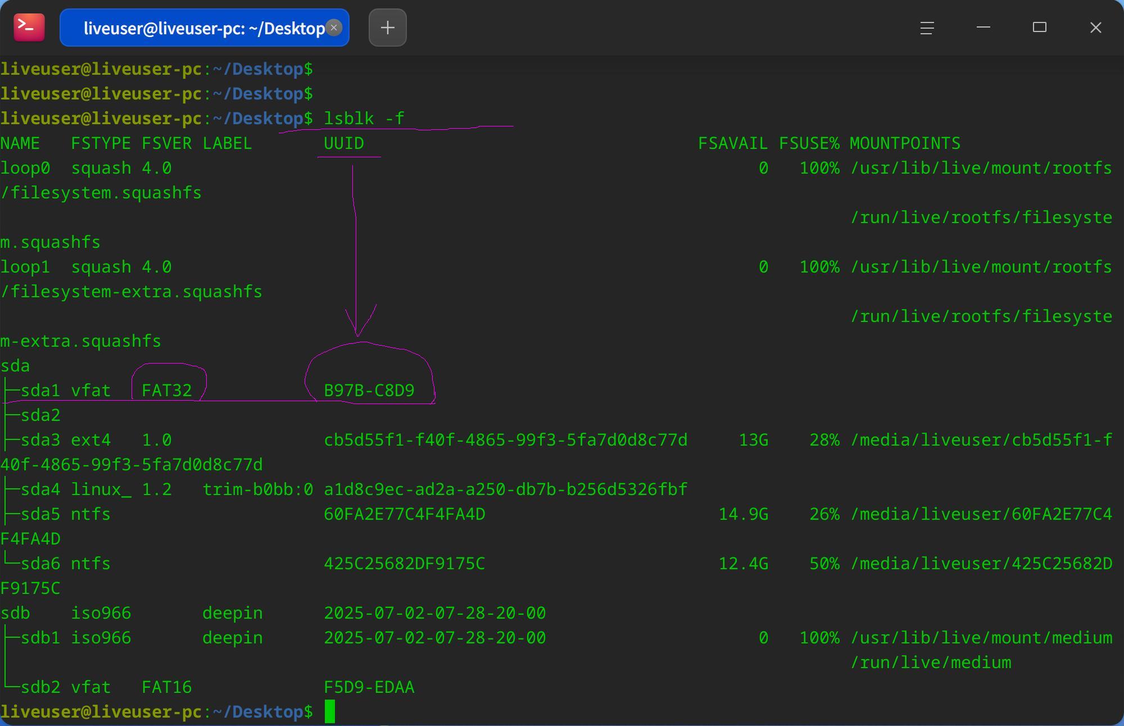Click the sda4 trim-b0bb:0 label
1124x726 pixels.
tap(257, 489)
